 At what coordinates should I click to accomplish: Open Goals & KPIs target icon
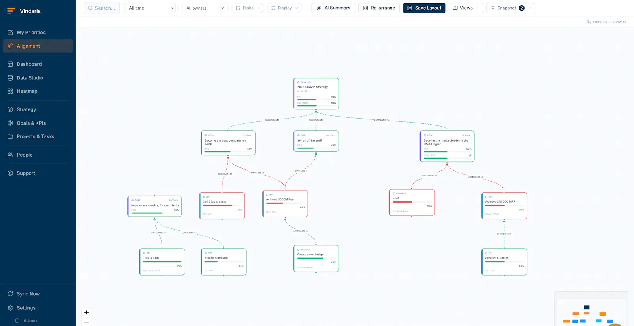(x=10, y=123)
